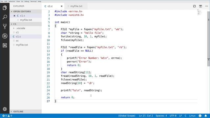The image size is (210, 118).
Task: Click the "int main()" code line
Action: click(x=62, y=22)
